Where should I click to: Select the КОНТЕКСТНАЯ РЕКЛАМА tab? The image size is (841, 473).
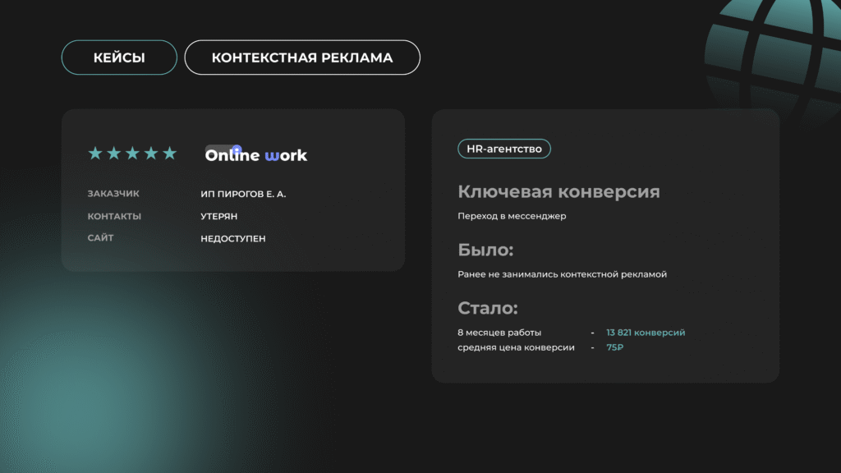pos(302,57)
